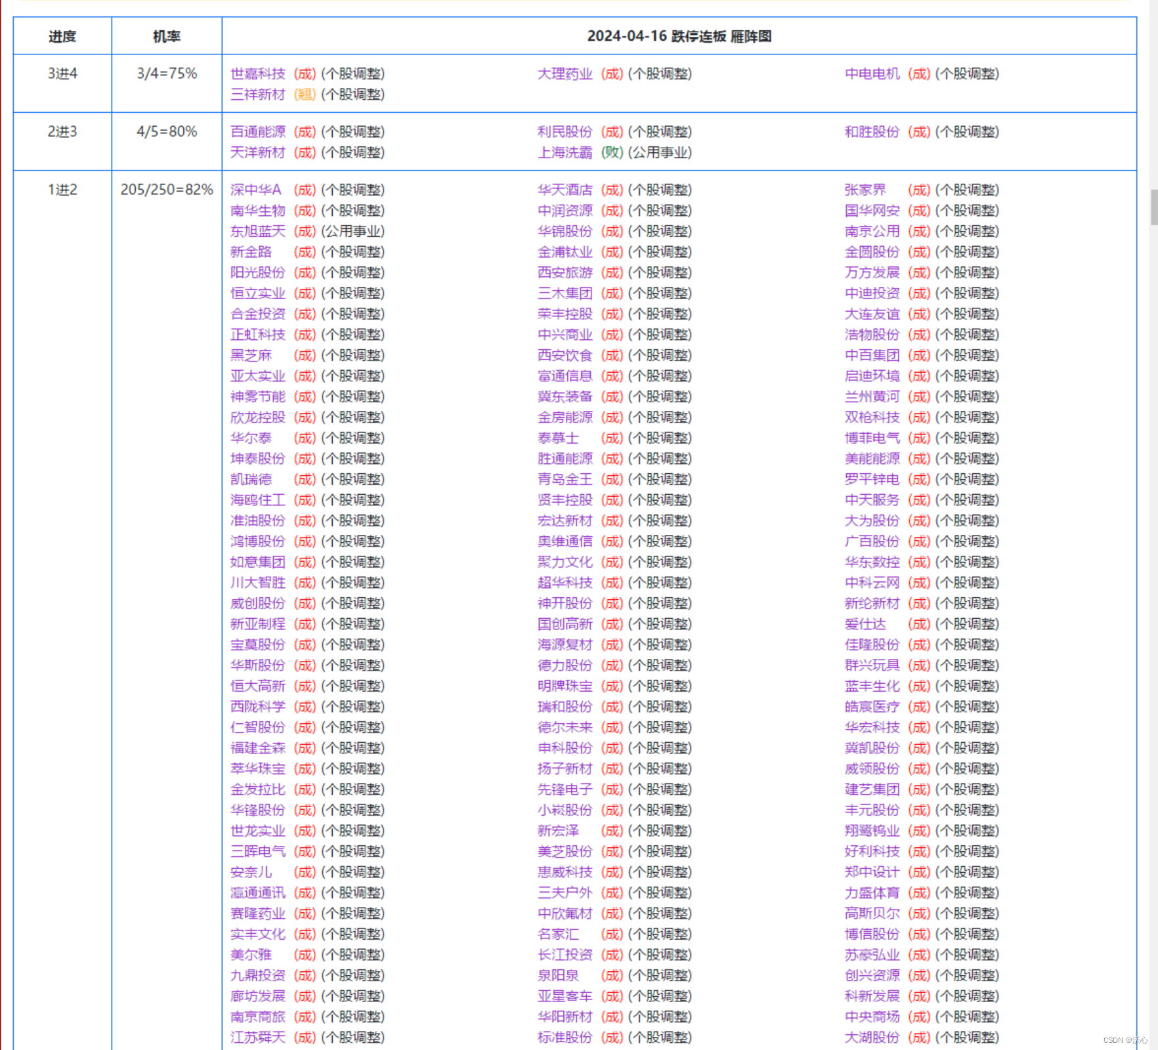The width and height of the screenshot is (1158, 1050).
Task: Click 名家汇 stock link
Action: 558,934
